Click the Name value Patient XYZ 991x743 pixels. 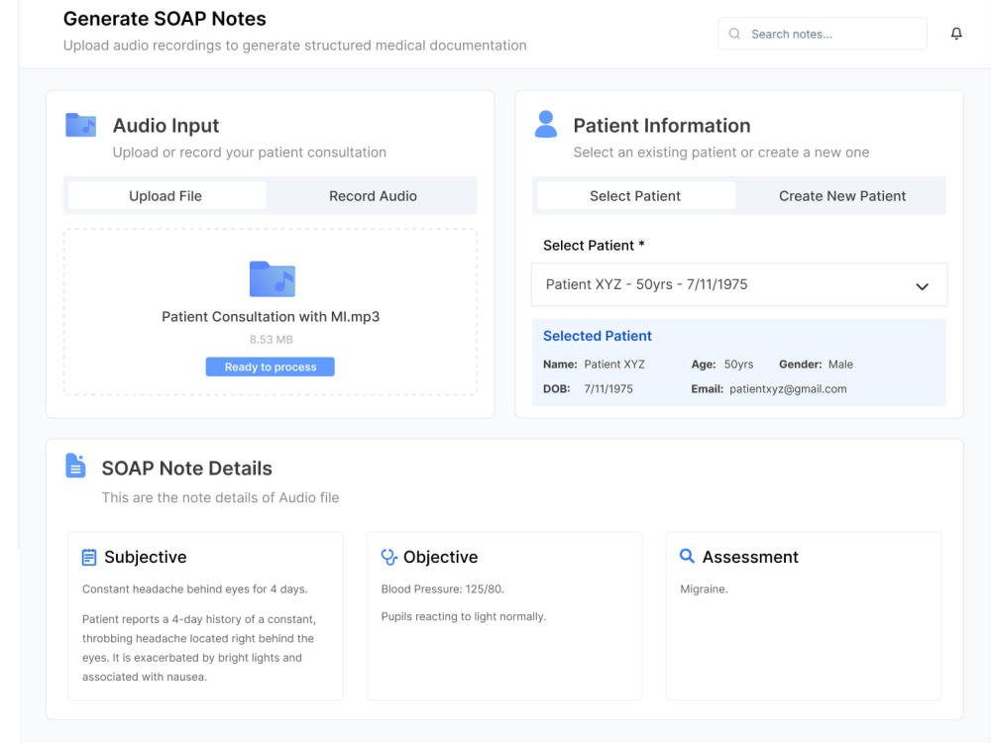click(614, 364)
